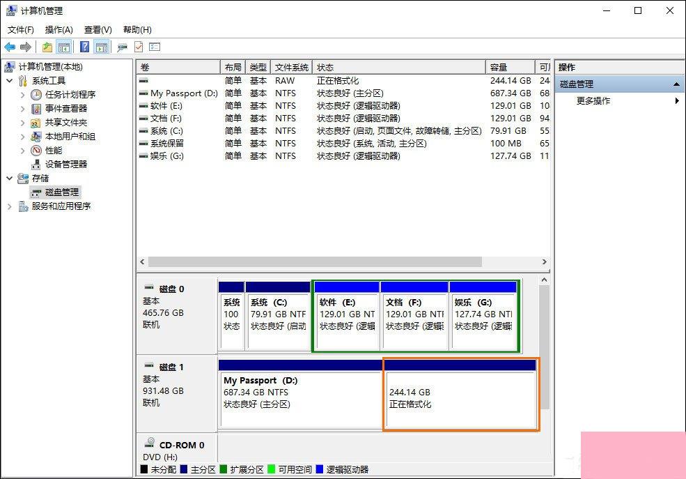Screen dimensions: 686x479
Task: Toggle the Show/Hide Console Tree icon
Action: pyautogui.click(x=64, y=47)
